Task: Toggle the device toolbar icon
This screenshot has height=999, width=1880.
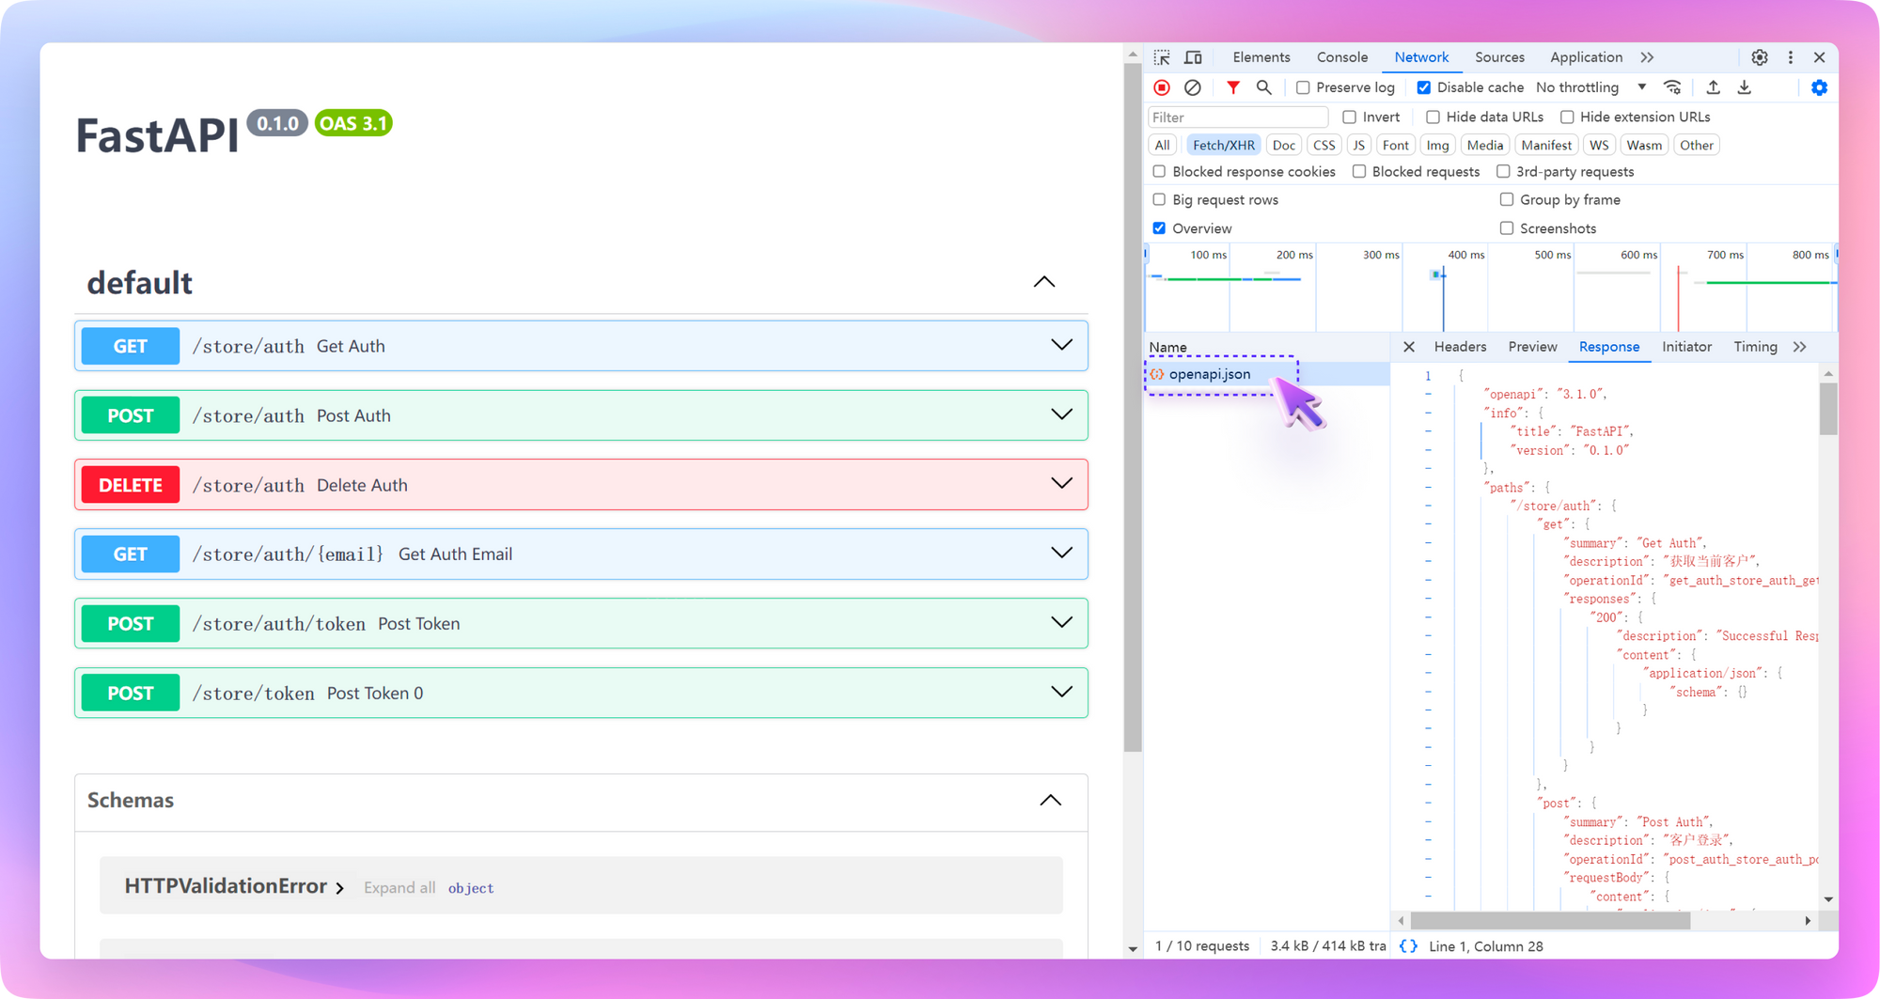Action: (1193, 57)
